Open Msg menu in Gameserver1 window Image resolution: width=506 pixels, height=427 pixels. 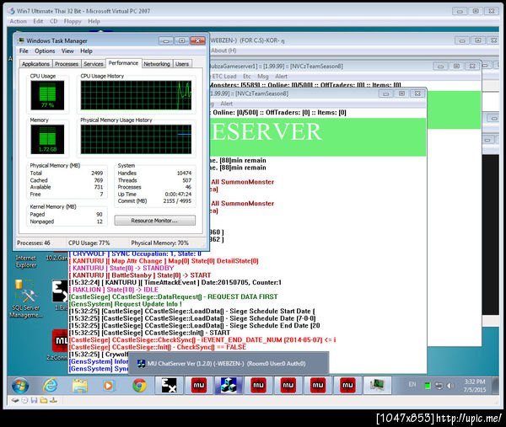pyautogui.click(x=262, y=77)
